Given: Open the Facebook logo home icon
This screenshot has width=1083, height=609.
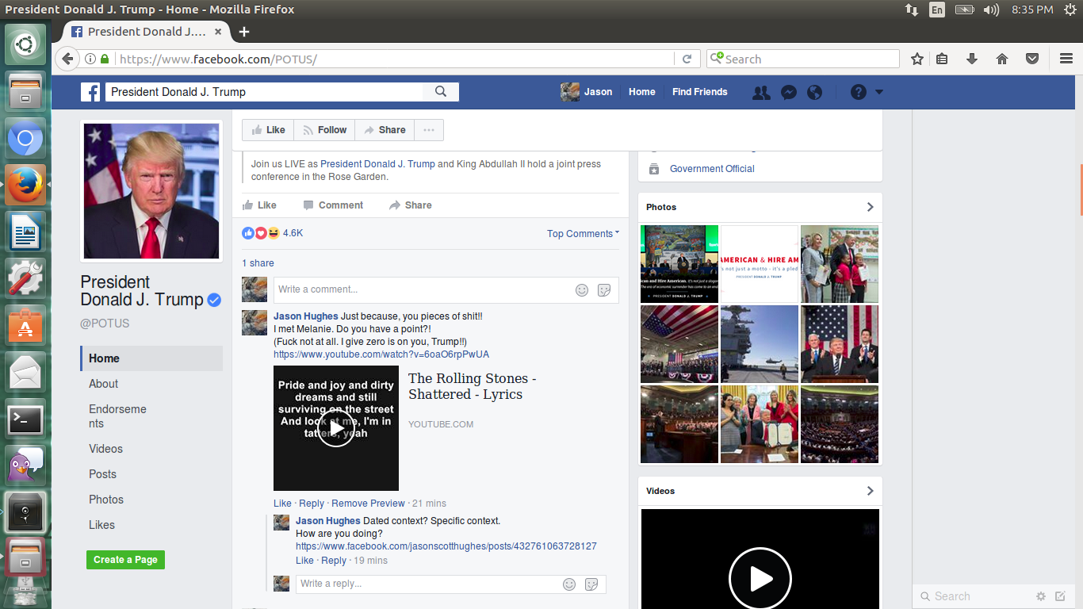Looking at the screenshot, I should [x=91, y=92].
